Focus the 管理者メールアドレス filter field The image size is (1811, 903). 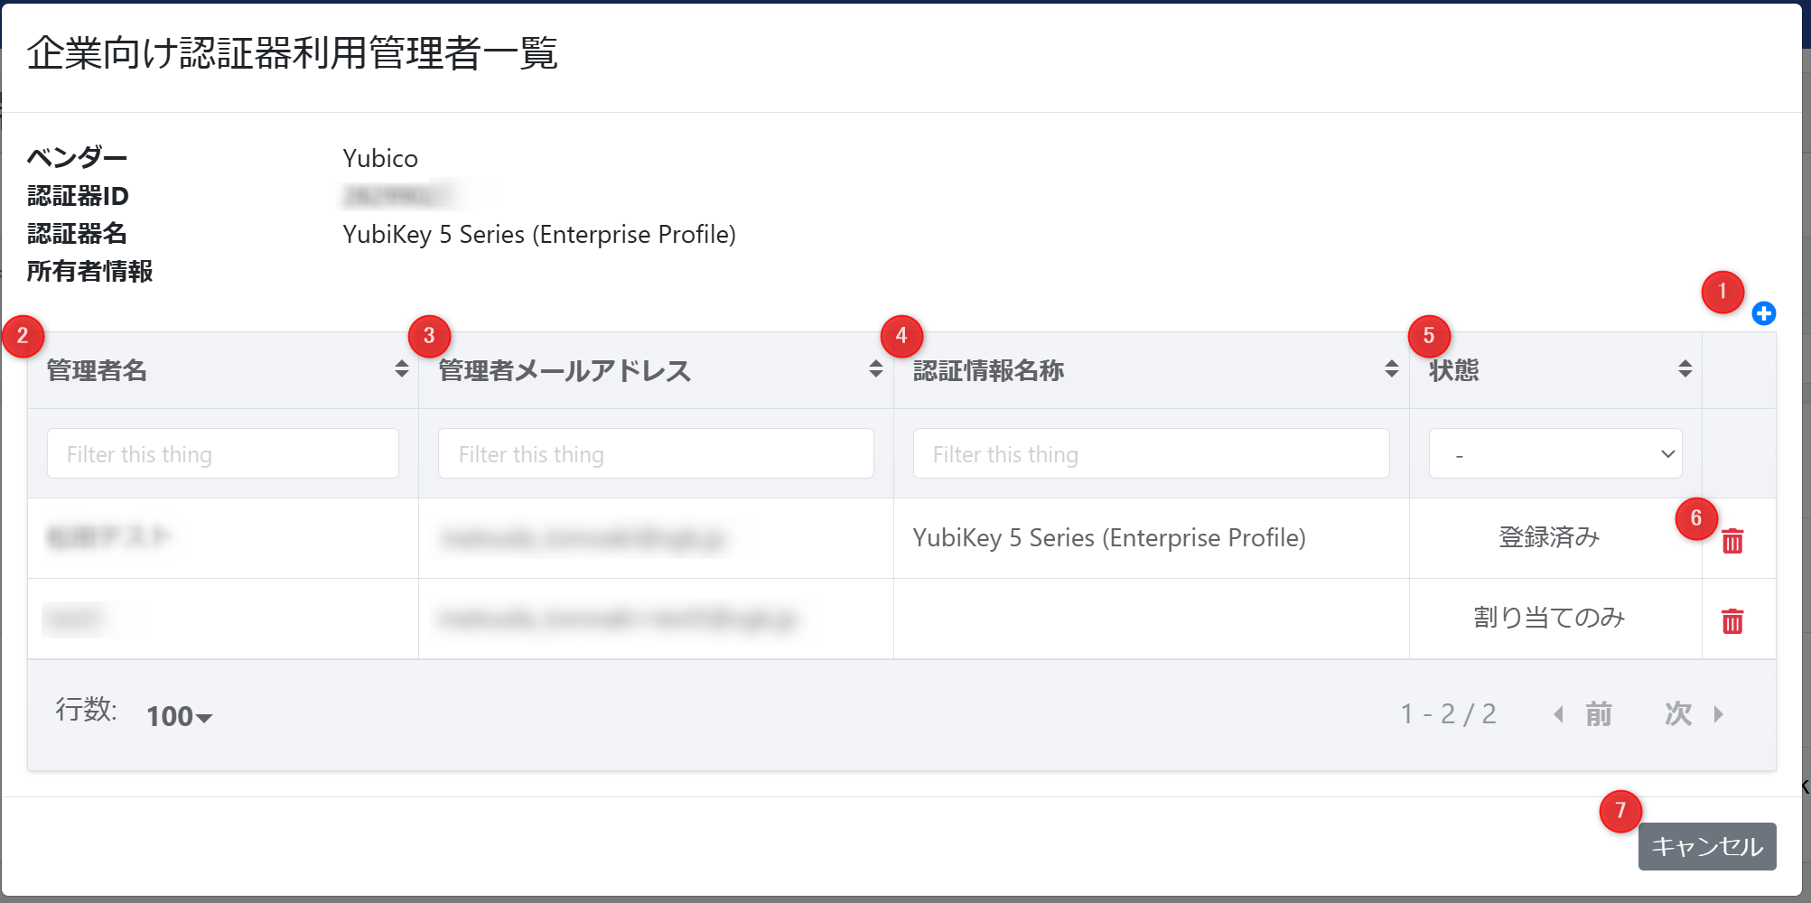[656, 453]
